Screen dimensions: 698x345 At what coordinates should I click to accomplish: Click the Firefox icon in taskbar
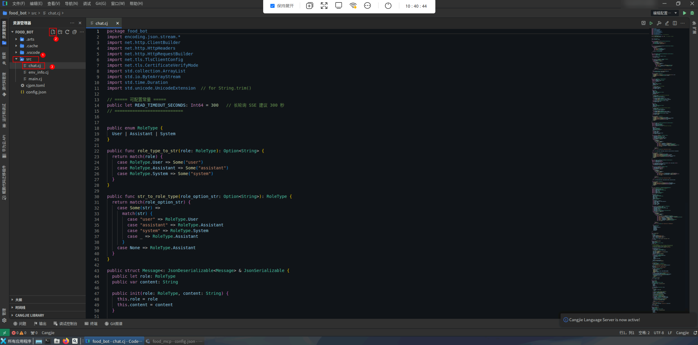point(66,341)
